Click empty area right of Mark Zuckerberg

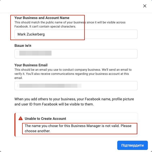tap(90, 34)
